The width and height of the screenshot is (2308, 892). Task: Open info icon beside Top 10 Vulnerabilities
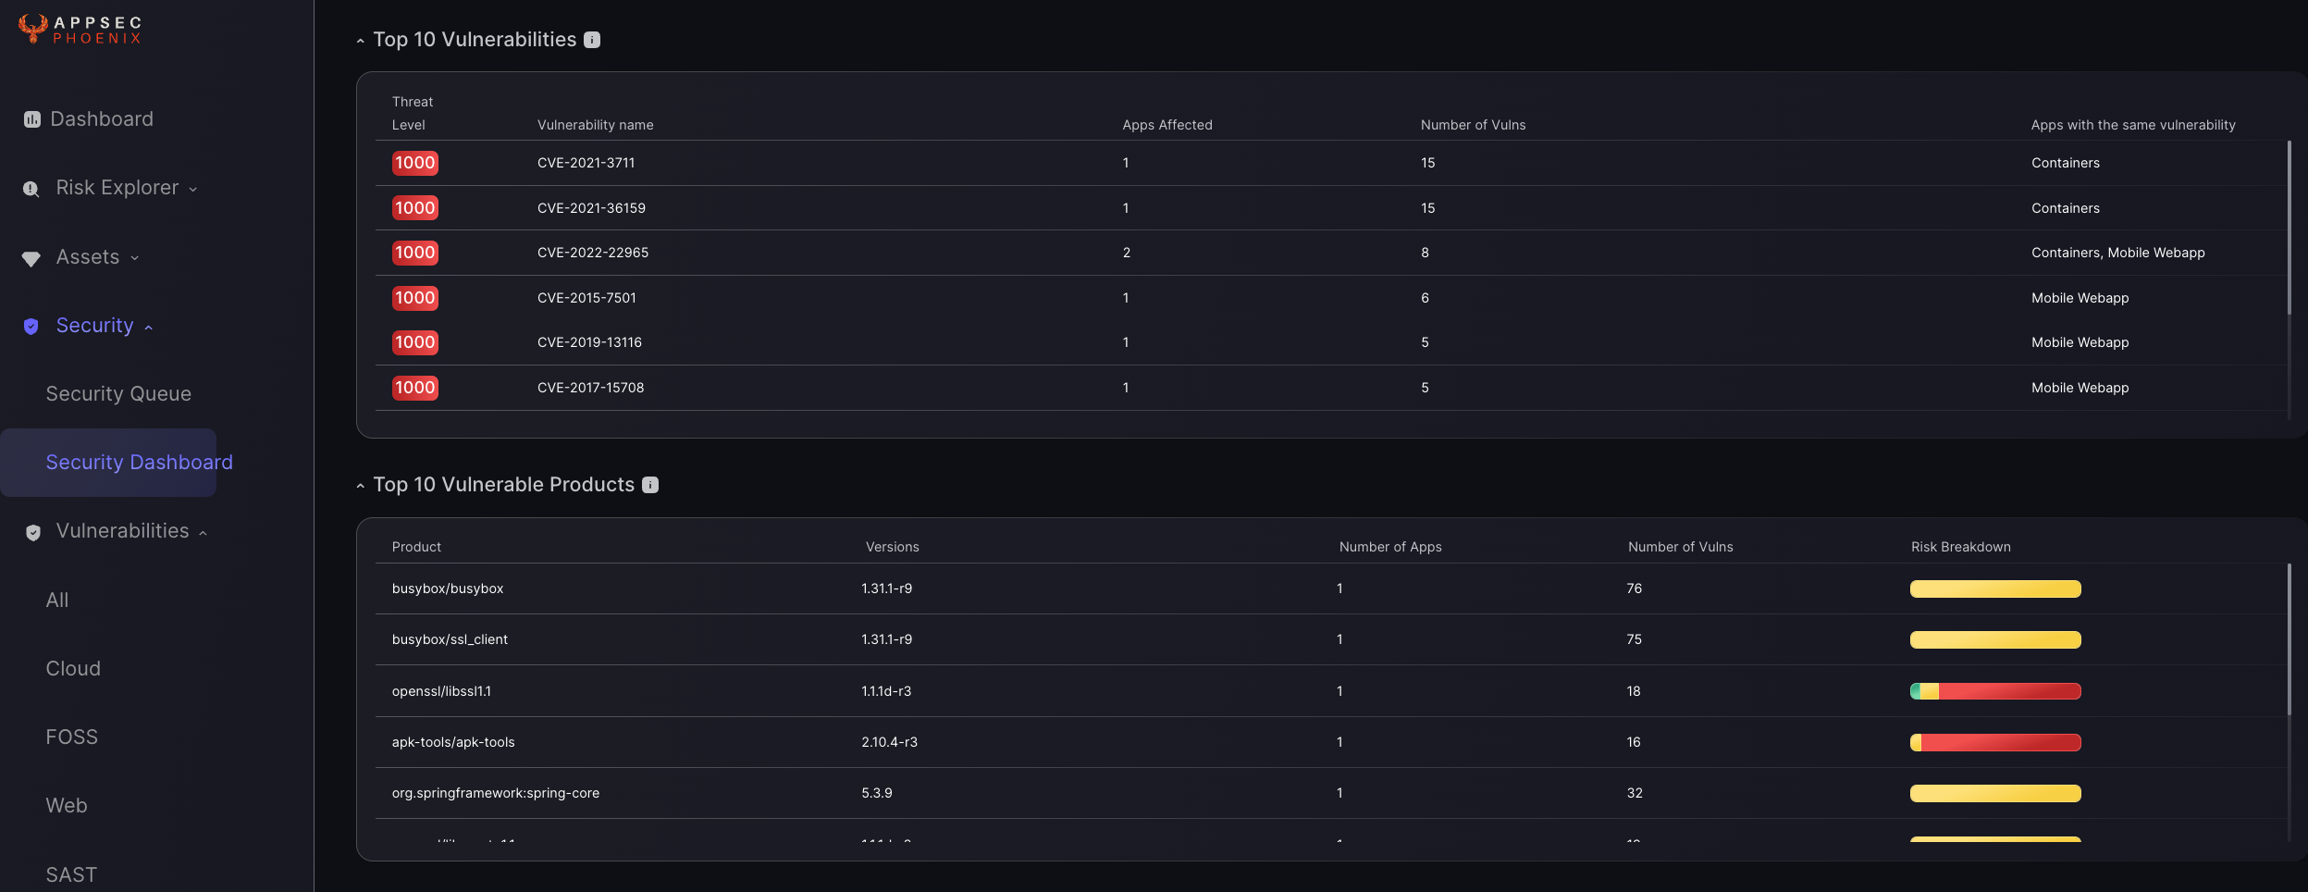pos(593,40)
